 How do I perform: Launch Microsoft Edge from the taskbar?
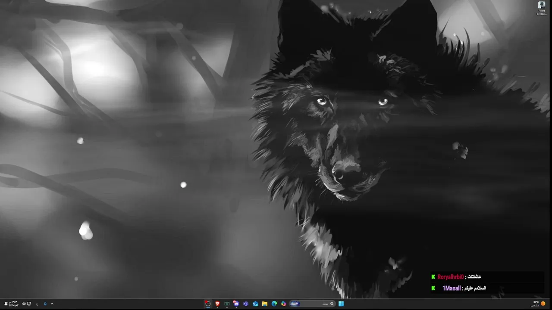pyautogui.click(x=274, y=304)
